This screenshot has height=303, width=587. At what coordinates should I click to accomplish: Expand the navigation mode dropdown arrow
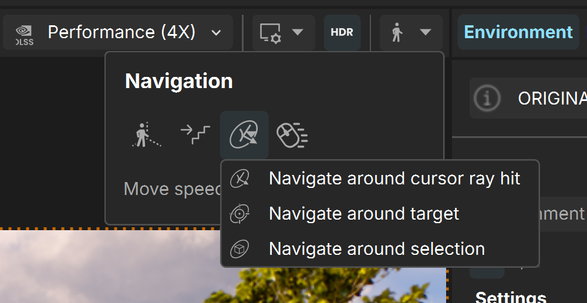tap(426, 32)
